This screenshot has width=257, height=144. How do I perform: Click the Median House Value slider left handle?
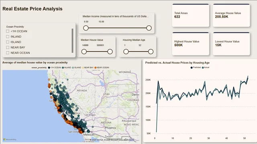pyautogui.click(x=84, y=52)
